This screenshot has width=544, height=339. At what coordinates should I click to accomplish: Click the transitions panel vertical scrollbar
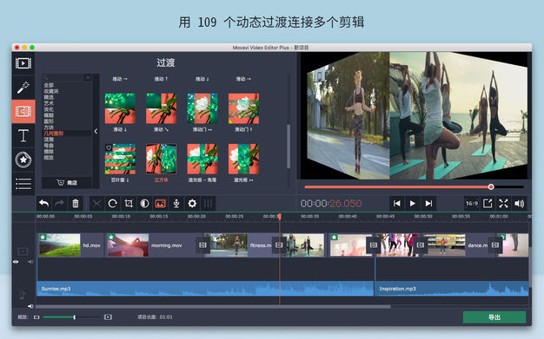point(289,147)
